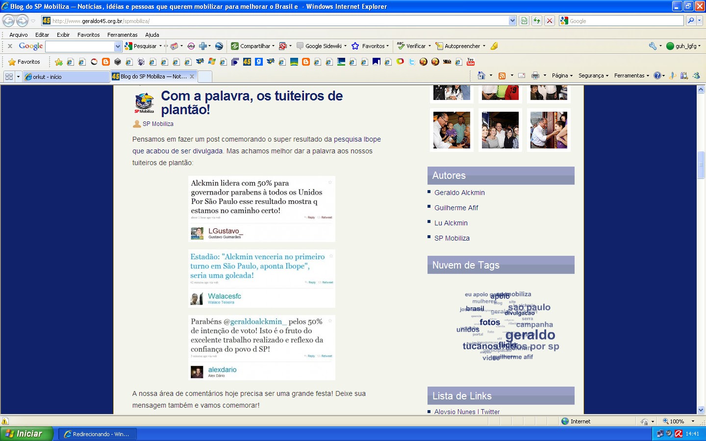Click the browser Back arrow button

[x=9, y=21]
